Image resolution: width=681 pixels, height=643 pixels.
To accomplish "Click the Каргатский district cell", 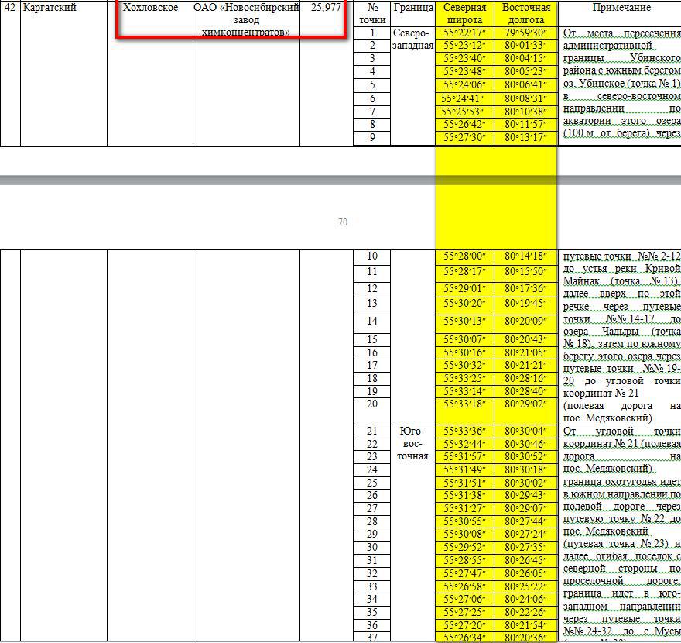I will point(50,8).
